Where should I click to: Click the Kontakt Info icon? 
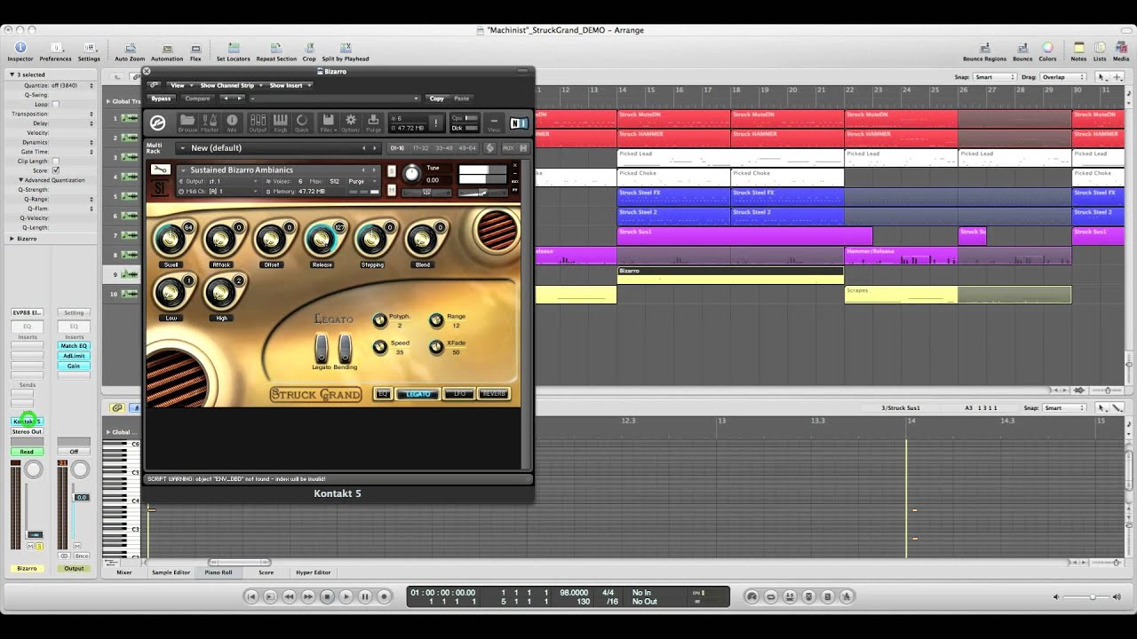[x=232, y=122]
